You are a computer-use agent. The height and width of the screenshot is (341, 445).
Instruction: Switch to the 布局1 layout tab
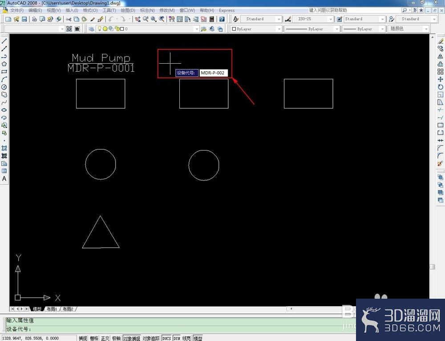[52, 309]
